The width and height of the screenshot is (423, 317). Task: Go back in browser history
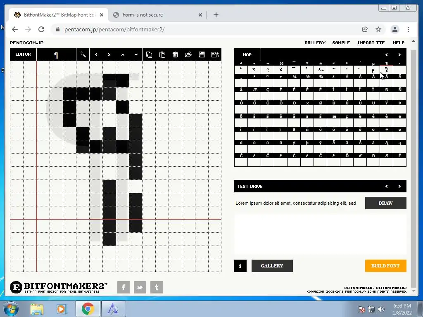tap(15, 29)
